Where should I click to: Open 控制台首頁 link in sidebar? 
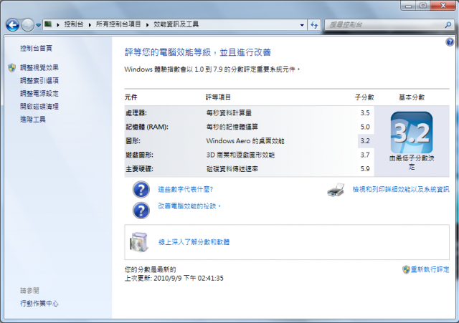[36, 48]
